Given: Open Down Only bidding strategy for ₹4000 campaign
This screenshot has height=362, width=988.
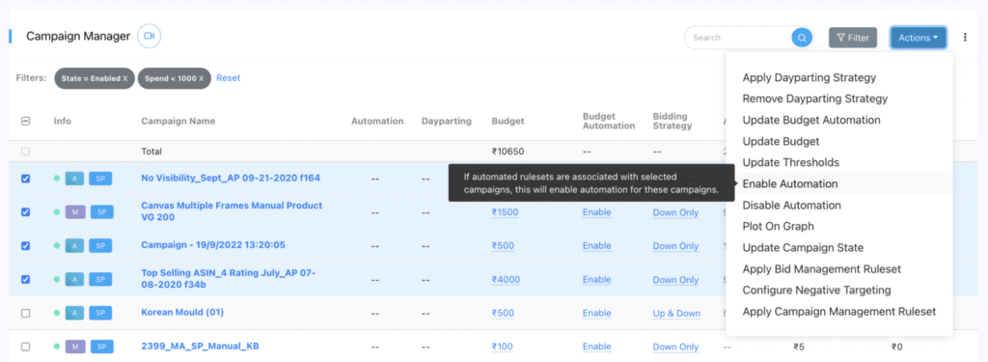Looking at the screenshot, I should [x=675, y=280].
